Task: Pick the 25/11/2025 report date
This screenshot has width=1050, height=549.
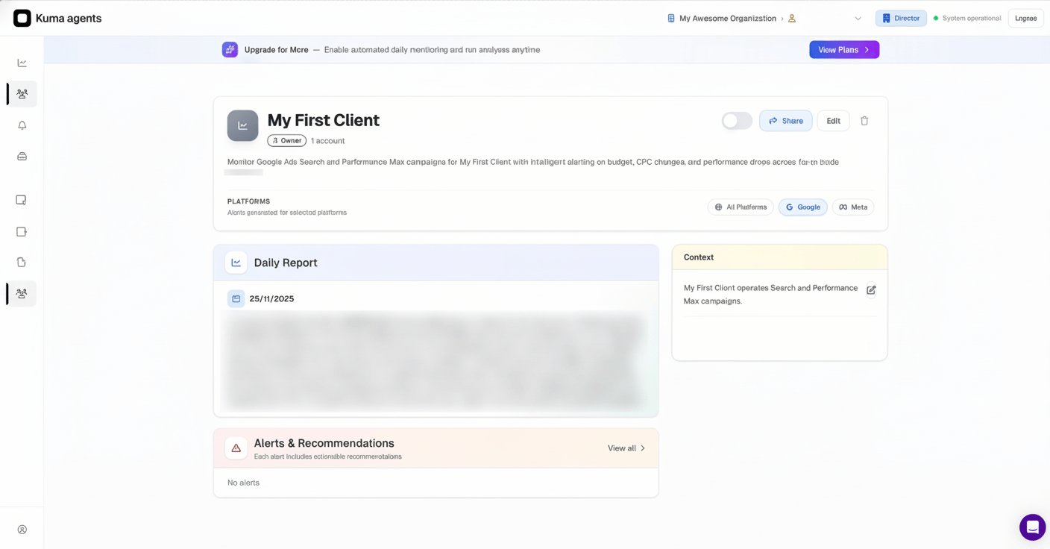Action: pyautogui.click(x=271, y=299)
